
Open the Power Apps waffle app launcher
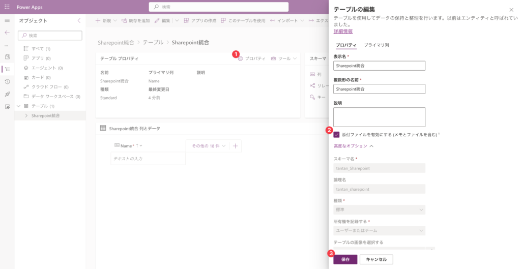point(7,7)
